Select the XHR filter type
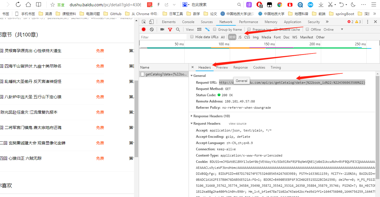 (232, 37)
